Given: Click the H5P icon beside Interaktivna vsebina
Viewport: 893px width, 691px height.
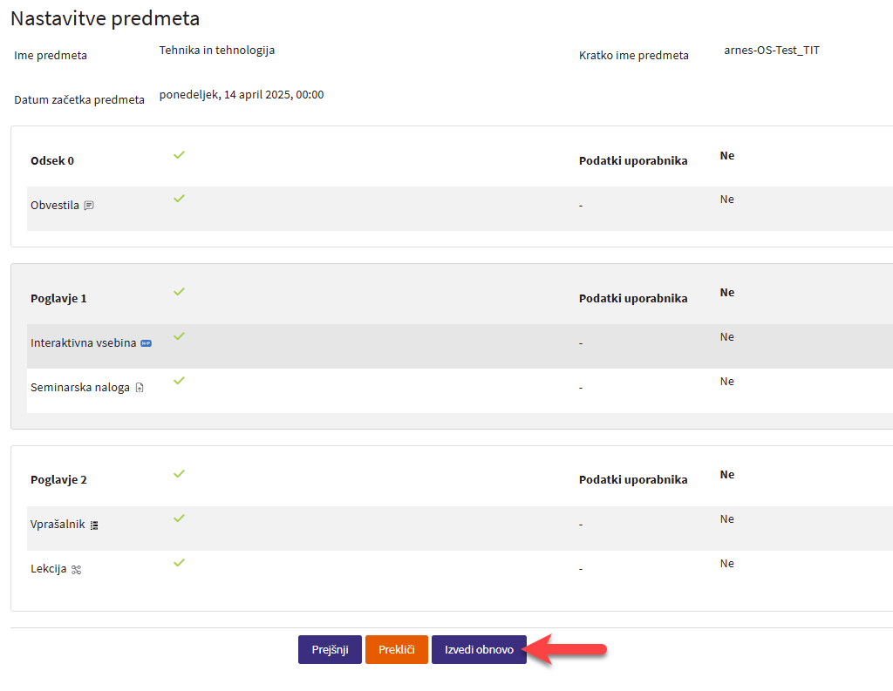Looking at the screenshot, I should pyautogui.click(x=147, y=343).
